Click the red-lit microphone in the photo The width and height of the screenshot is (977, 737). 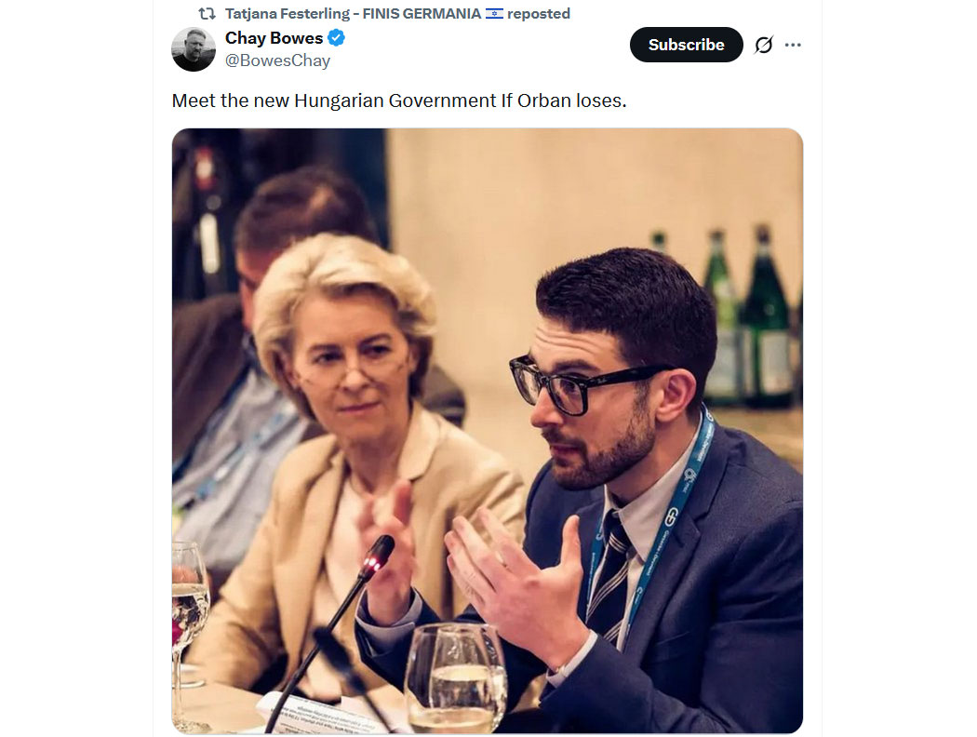tap(379, 556)
